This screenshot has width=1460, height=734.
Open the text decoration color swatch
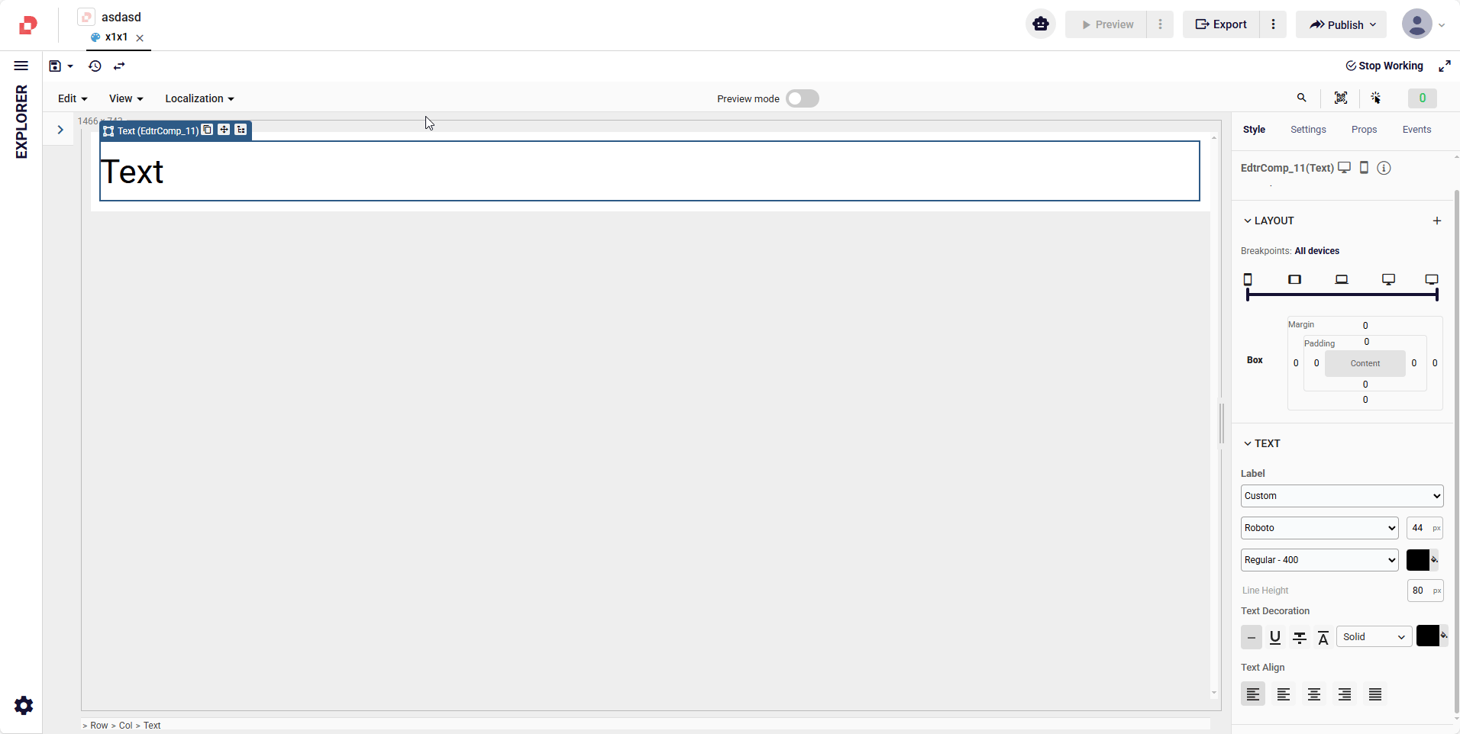tap(1427, 636)
